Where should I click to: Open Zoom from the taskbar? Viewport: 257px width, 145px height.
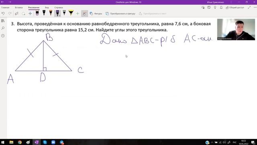[53, 142]
